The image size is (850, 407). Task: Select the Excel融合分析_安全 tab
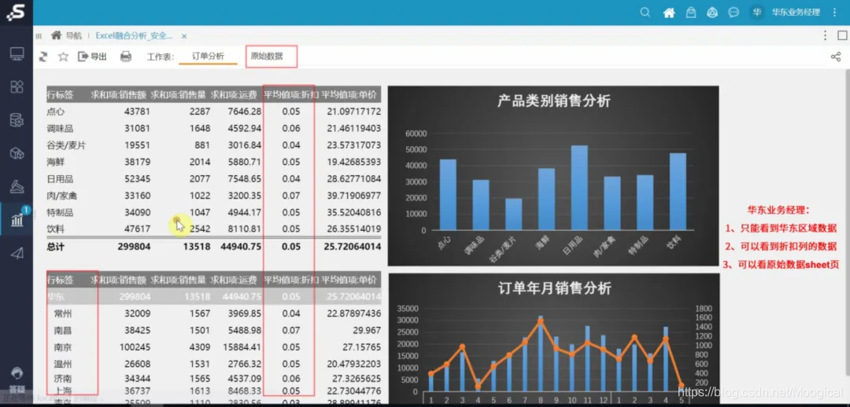134,35
